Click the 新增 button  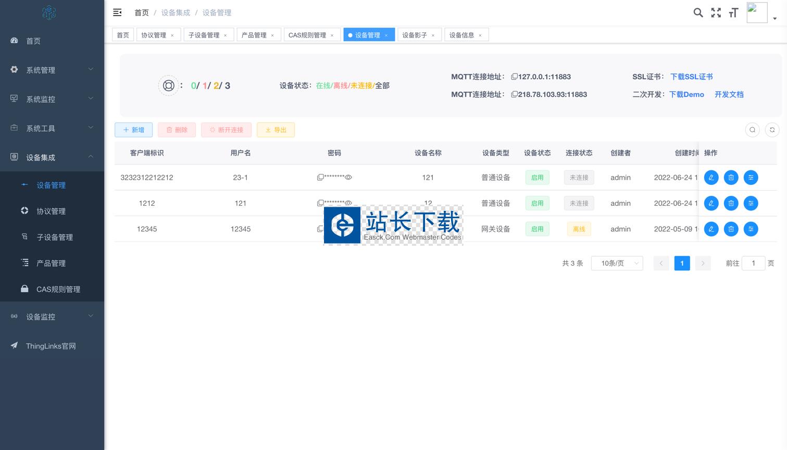click(133, 130)
